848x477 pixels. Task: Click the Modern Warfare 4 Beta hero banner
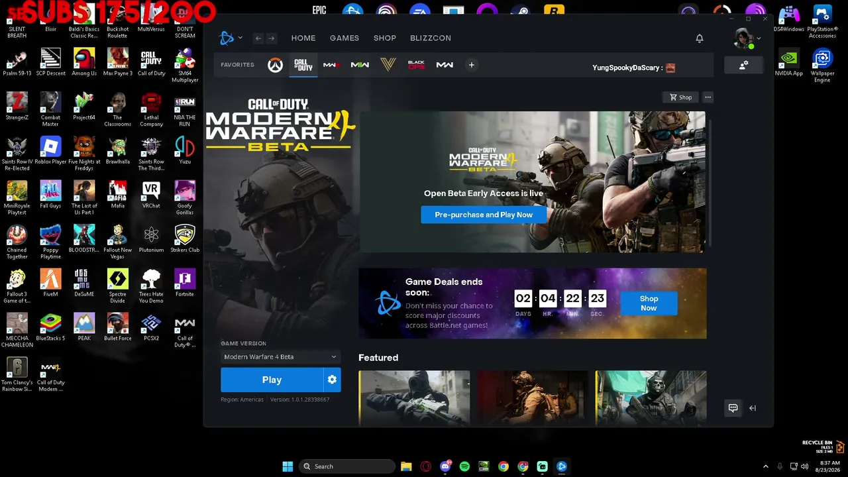click(x=533, y=182)
